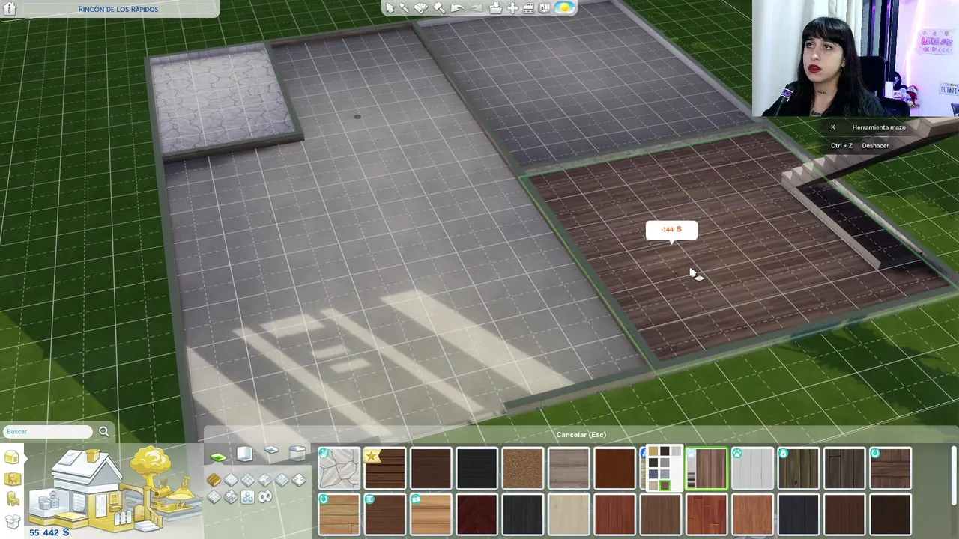This screenshot has height=539, width=959.
Task: Pick the white paw-badged plank thumbnail
Action: pos(753,468)
